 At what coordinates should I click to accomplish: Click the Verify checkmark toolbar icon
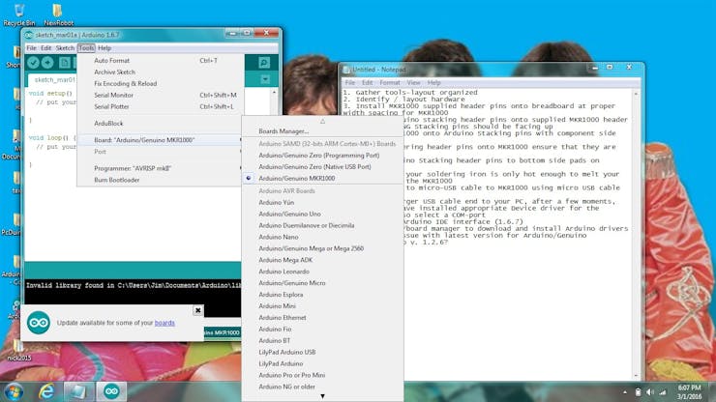[33, 63]
